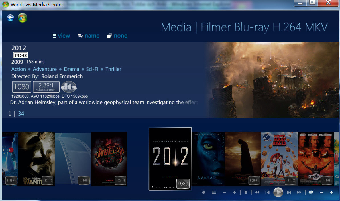Open the green Windows Media Center start button
340x201 pixels.
(x=23, y=18)
